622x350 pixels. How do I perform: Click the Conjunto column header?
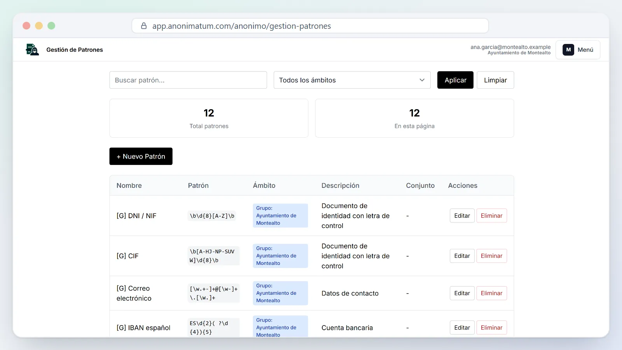click(420, 185)
